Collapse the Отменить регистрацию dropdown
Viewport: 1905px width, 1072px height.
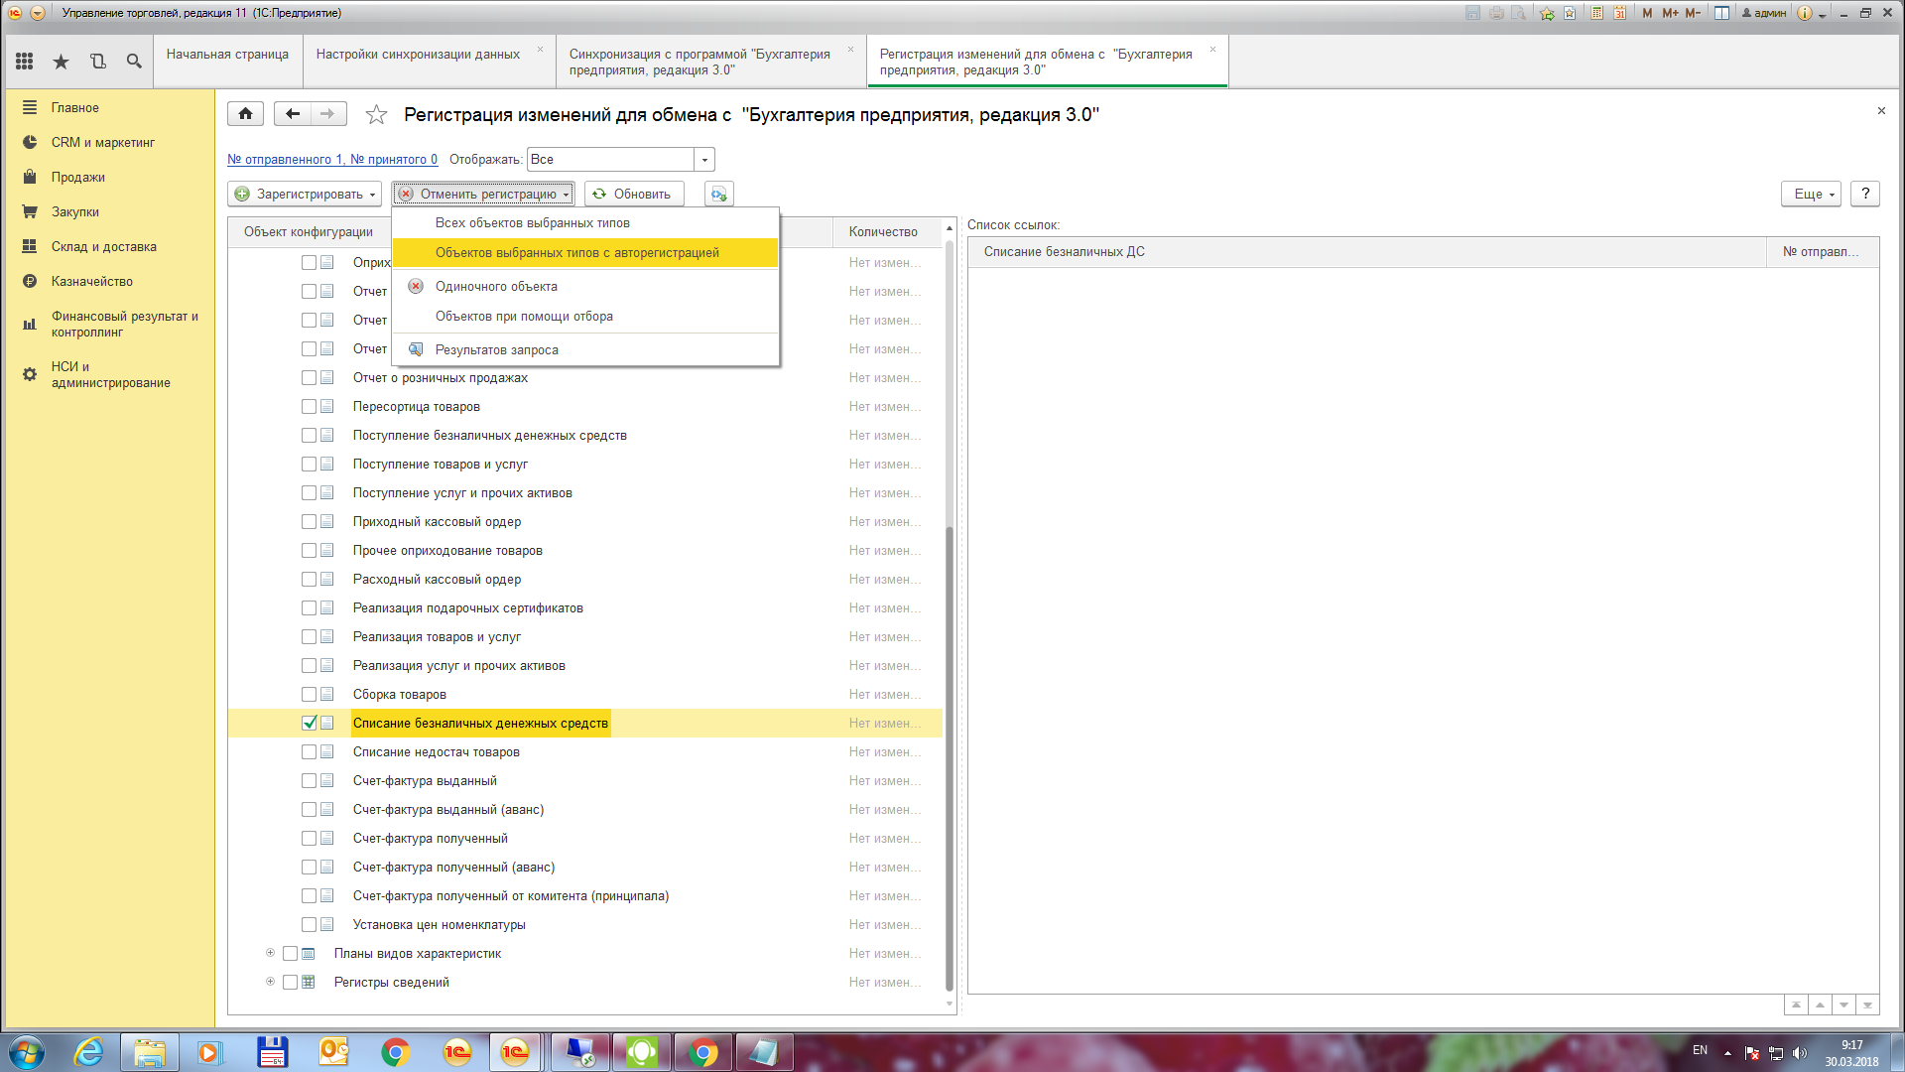pos(483,194)
